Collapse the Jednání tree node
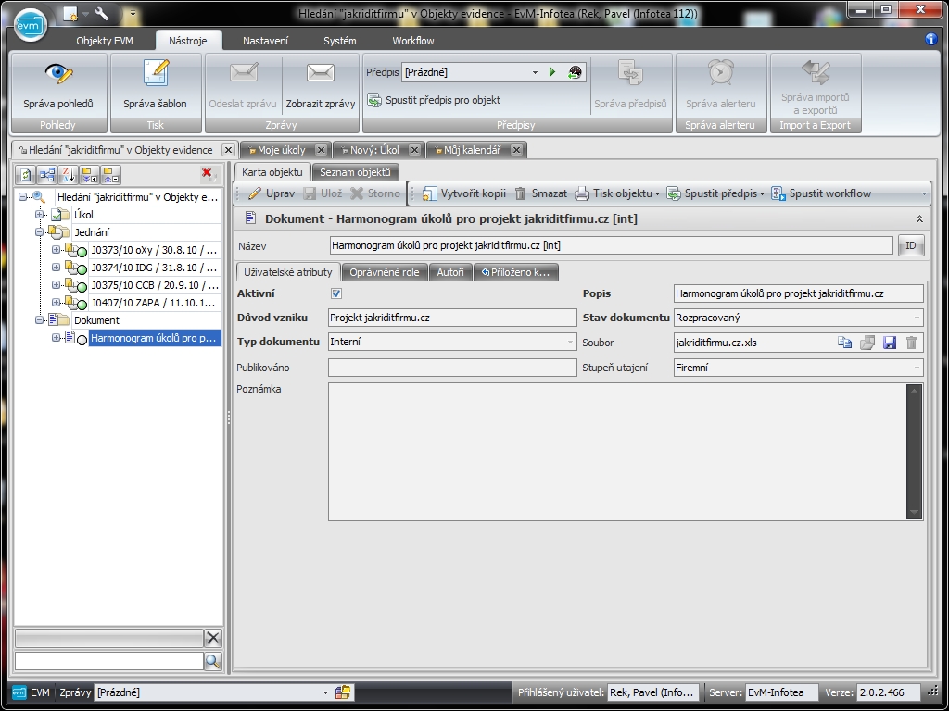The width and height of the screenshot is (949, 711). (x=40, y=232)
